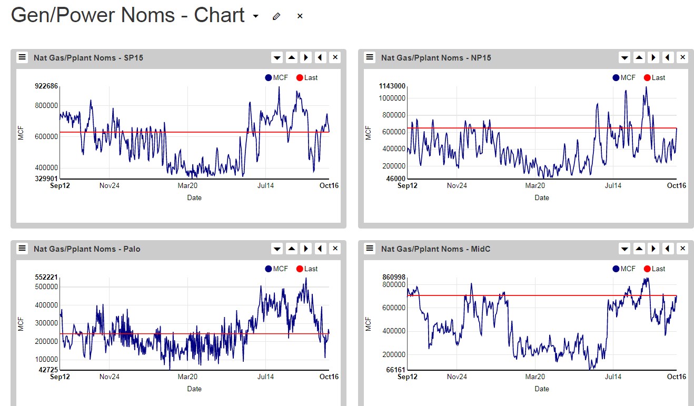Move NP15 panel left with left arrow
694x406 pixels.
tap(668, 57)
